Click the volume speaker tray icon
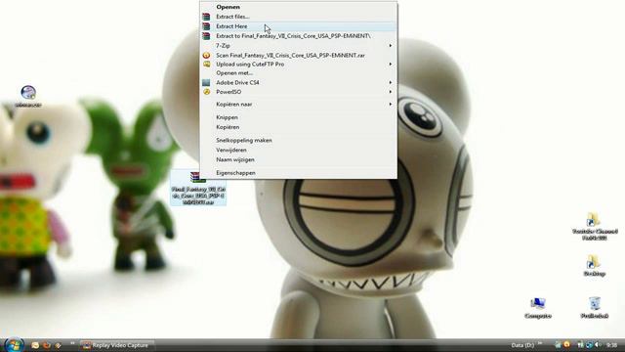Image resolution: width=625 pixels, height=352 pixels. 598,345
